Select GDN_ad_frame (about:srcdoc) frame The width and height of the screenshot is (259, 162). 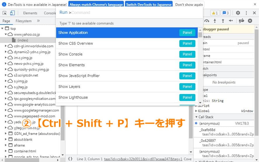[x=37, y=134]
